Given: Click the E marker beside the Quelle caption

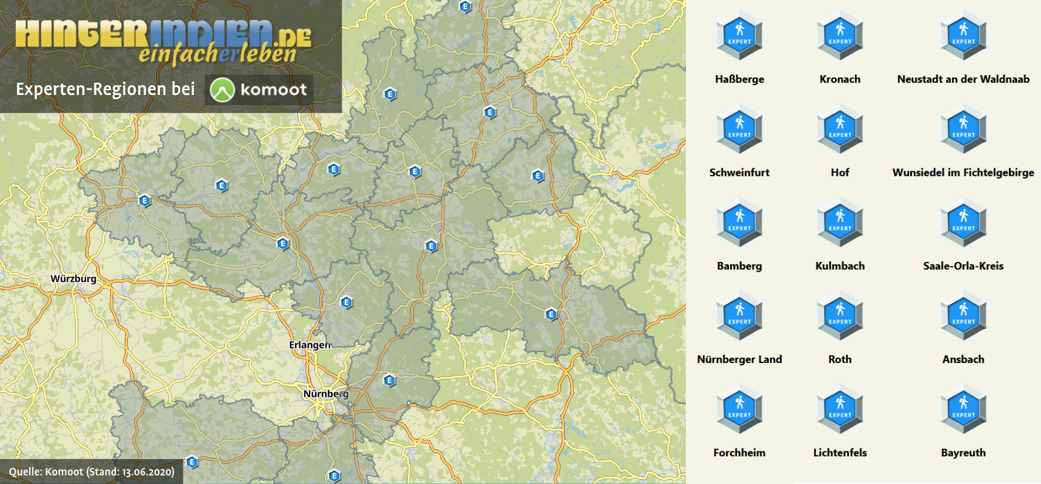Looking at the screenshot, I should tap(192, 462).
